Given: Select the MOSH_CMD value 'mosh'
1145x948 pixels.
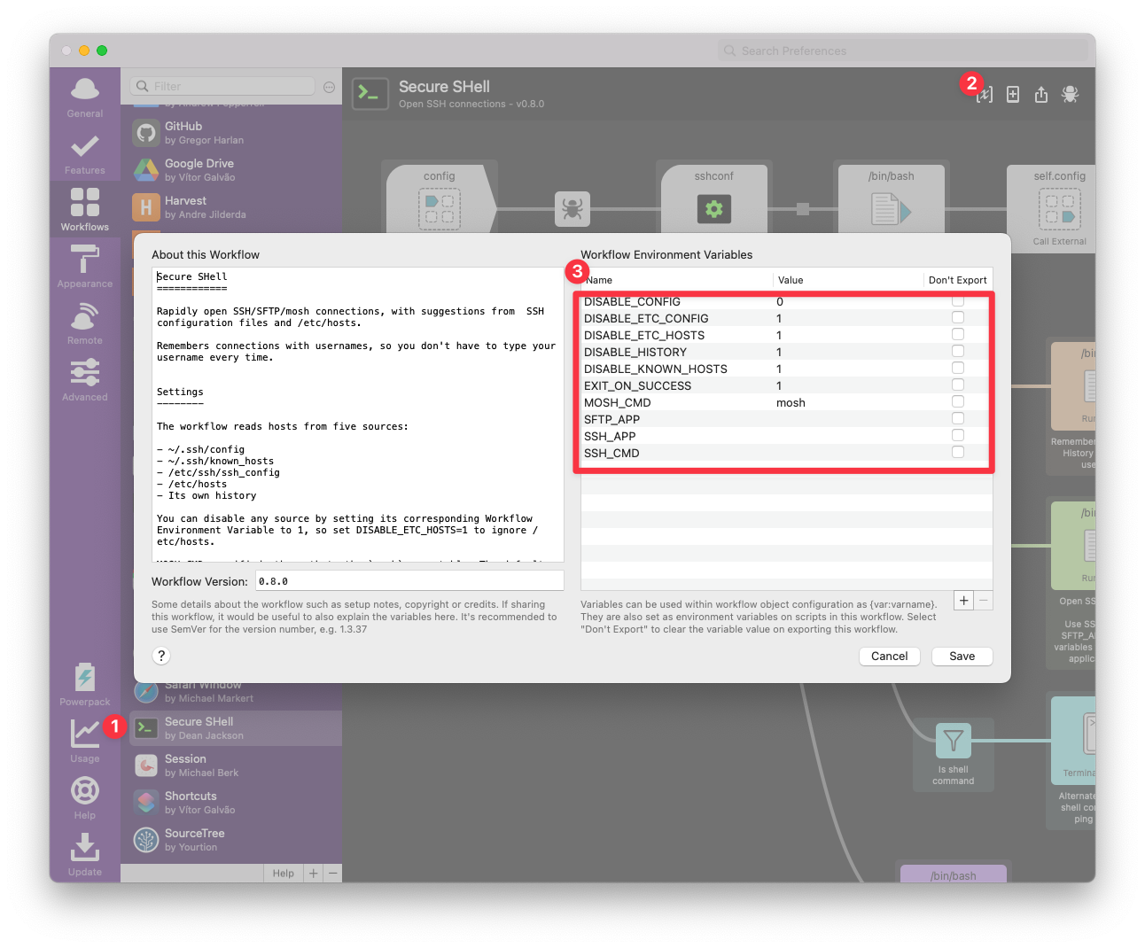Looking at the screenshot, I should [791, 402].
